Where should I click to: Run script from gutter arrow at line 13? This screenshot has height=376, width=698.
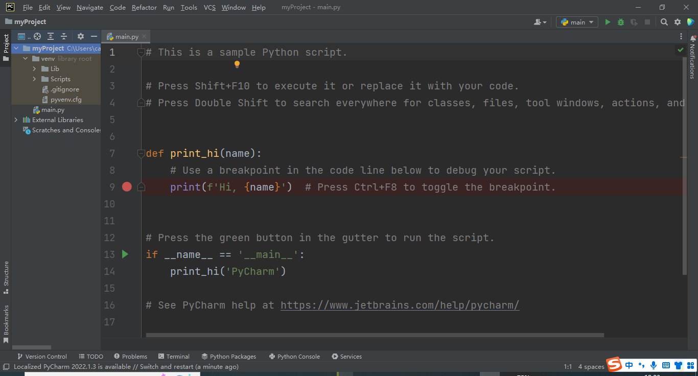[x=125, y=254]
